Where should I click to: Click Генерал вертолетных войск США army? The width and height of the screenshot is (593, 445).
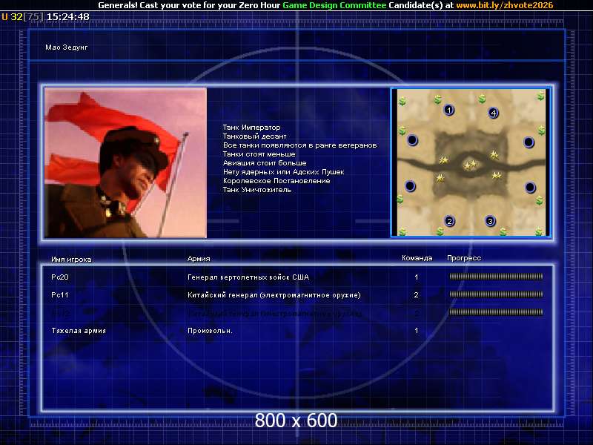(248, 277)
